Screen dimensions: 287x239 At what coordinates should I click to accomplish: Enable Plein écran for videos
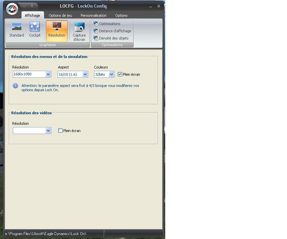pyautogui.click(x=60, y=131)
